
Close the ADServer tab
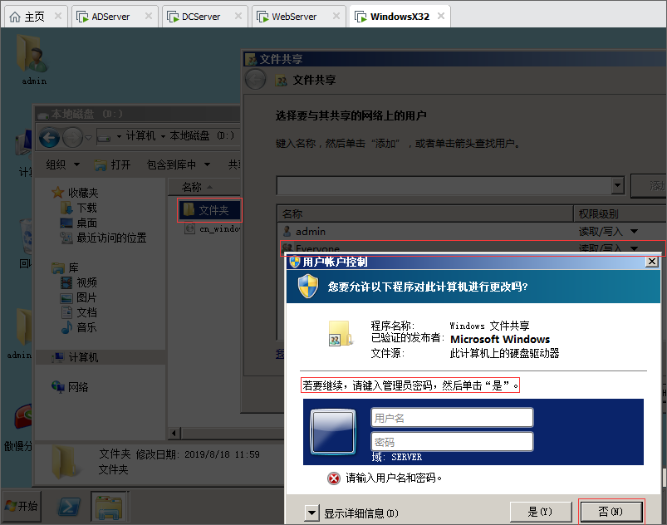point(149,16)
